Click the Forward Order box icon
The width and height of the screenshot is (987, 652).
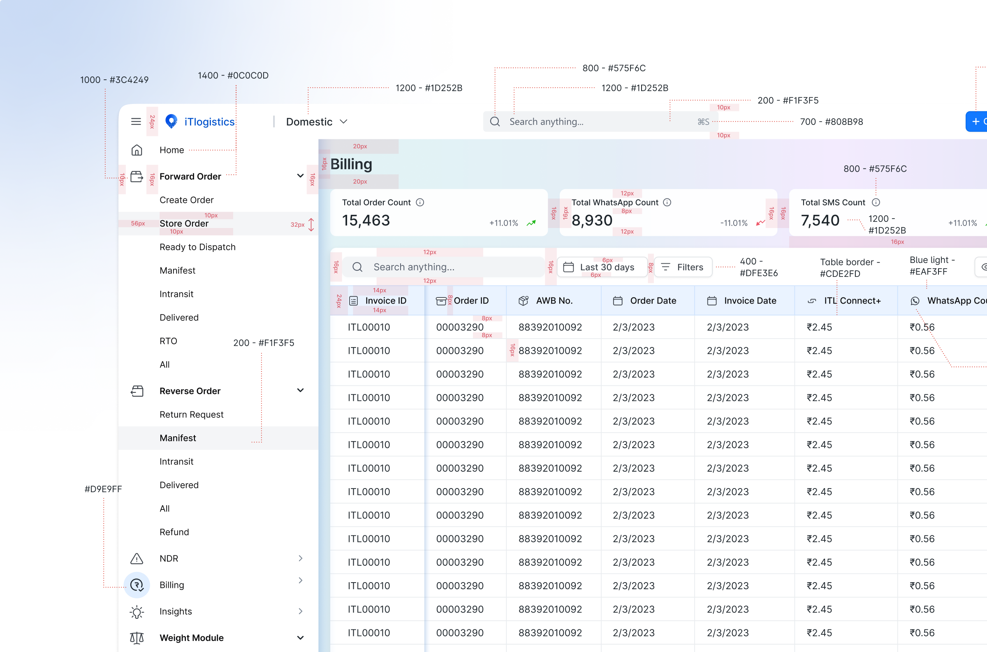(x=137, y=176)
